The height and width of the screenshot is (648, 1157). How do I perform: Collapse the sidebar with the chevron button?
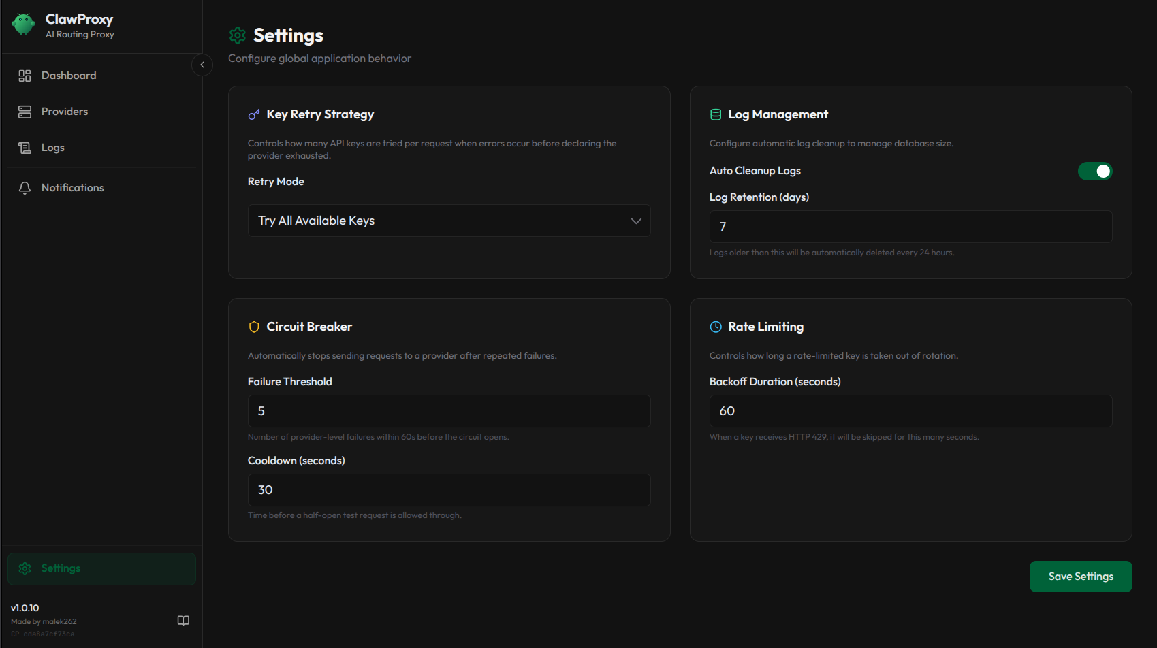[x=202, y=65]
